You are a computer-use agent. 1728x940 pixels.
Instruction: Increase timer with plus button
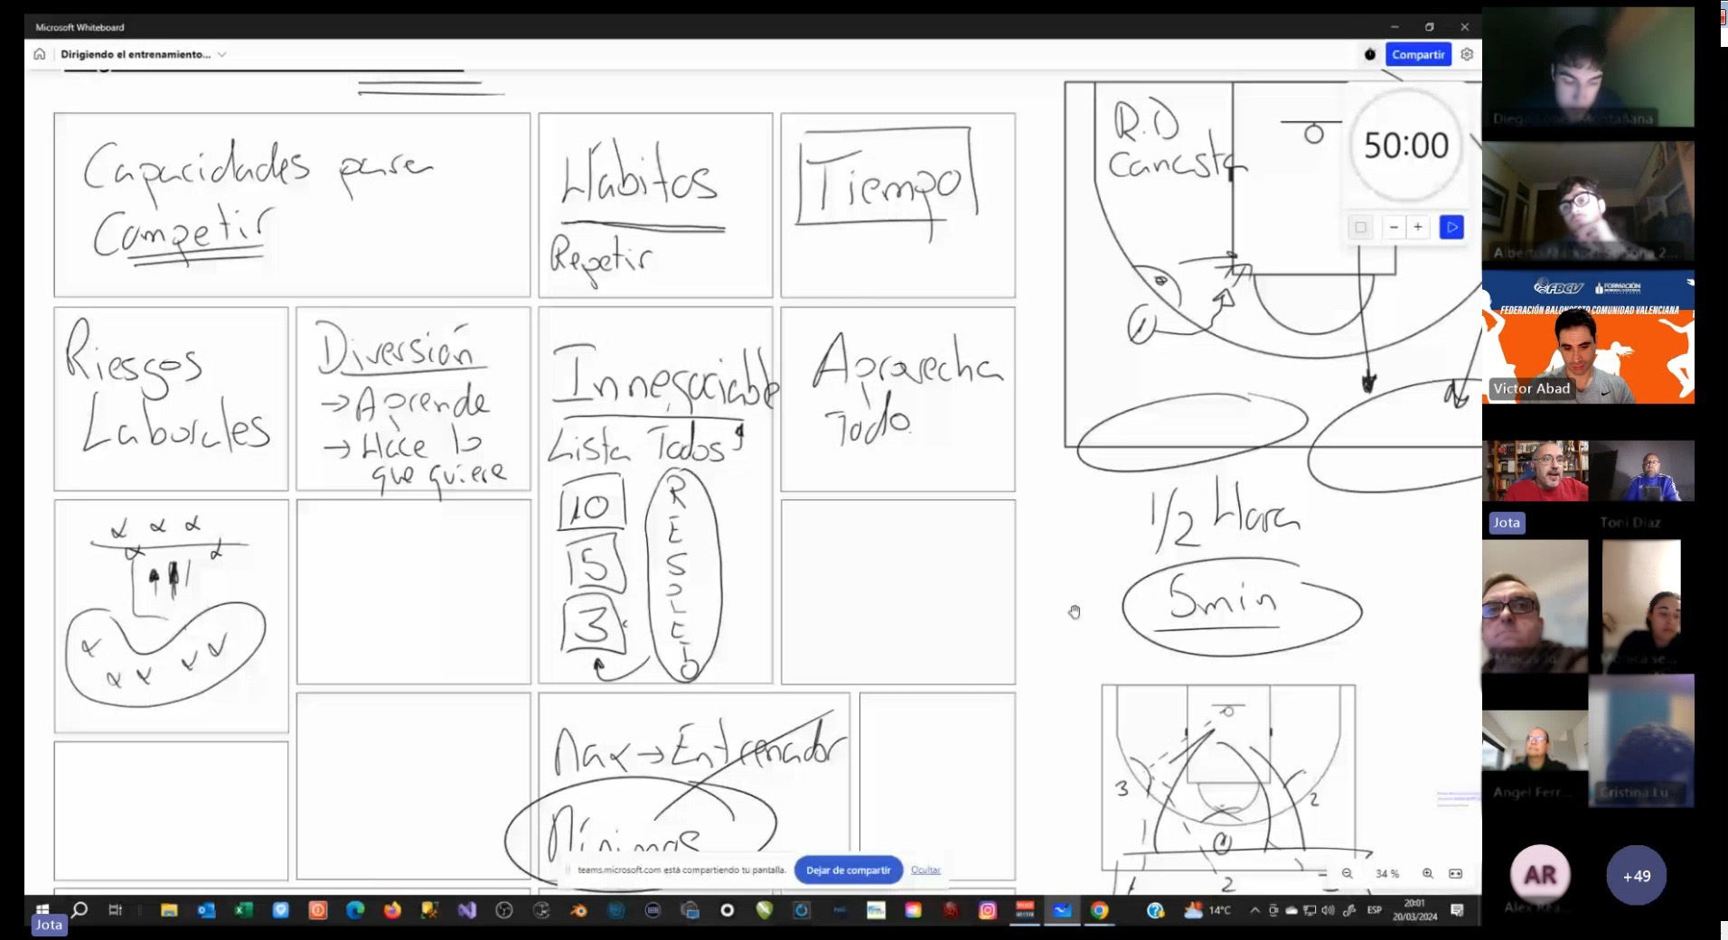coord(1418,228)
